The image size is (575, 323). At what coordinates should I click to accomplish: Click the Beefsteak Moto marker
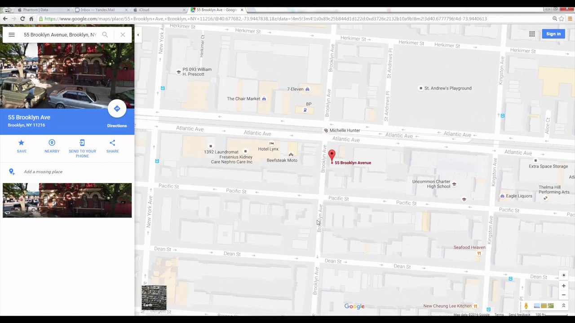point(291,155)
